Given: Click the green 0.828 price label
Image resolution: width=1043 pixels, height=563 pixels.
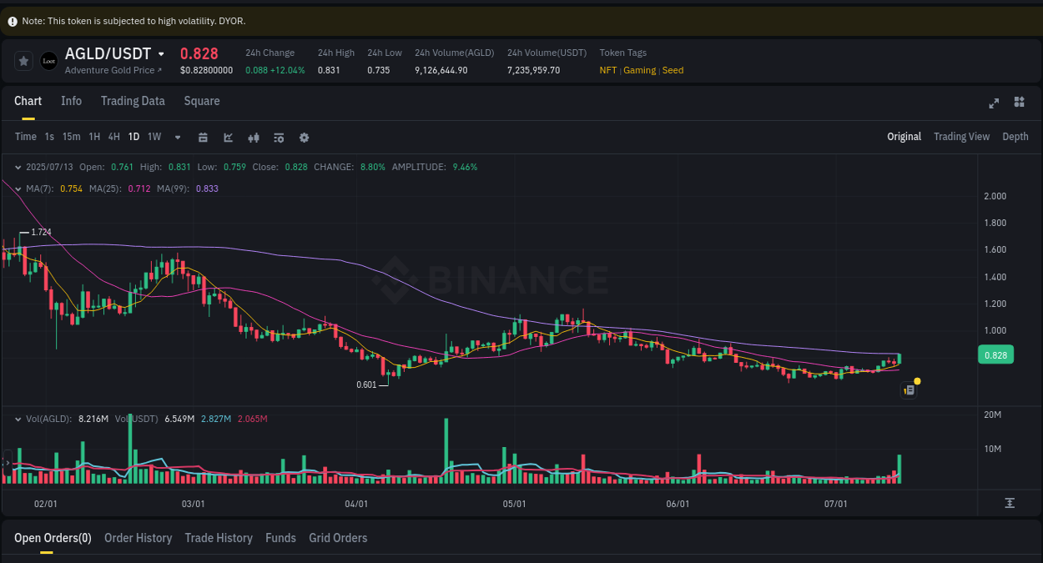Looking at the screenshot, I should 995,354.
